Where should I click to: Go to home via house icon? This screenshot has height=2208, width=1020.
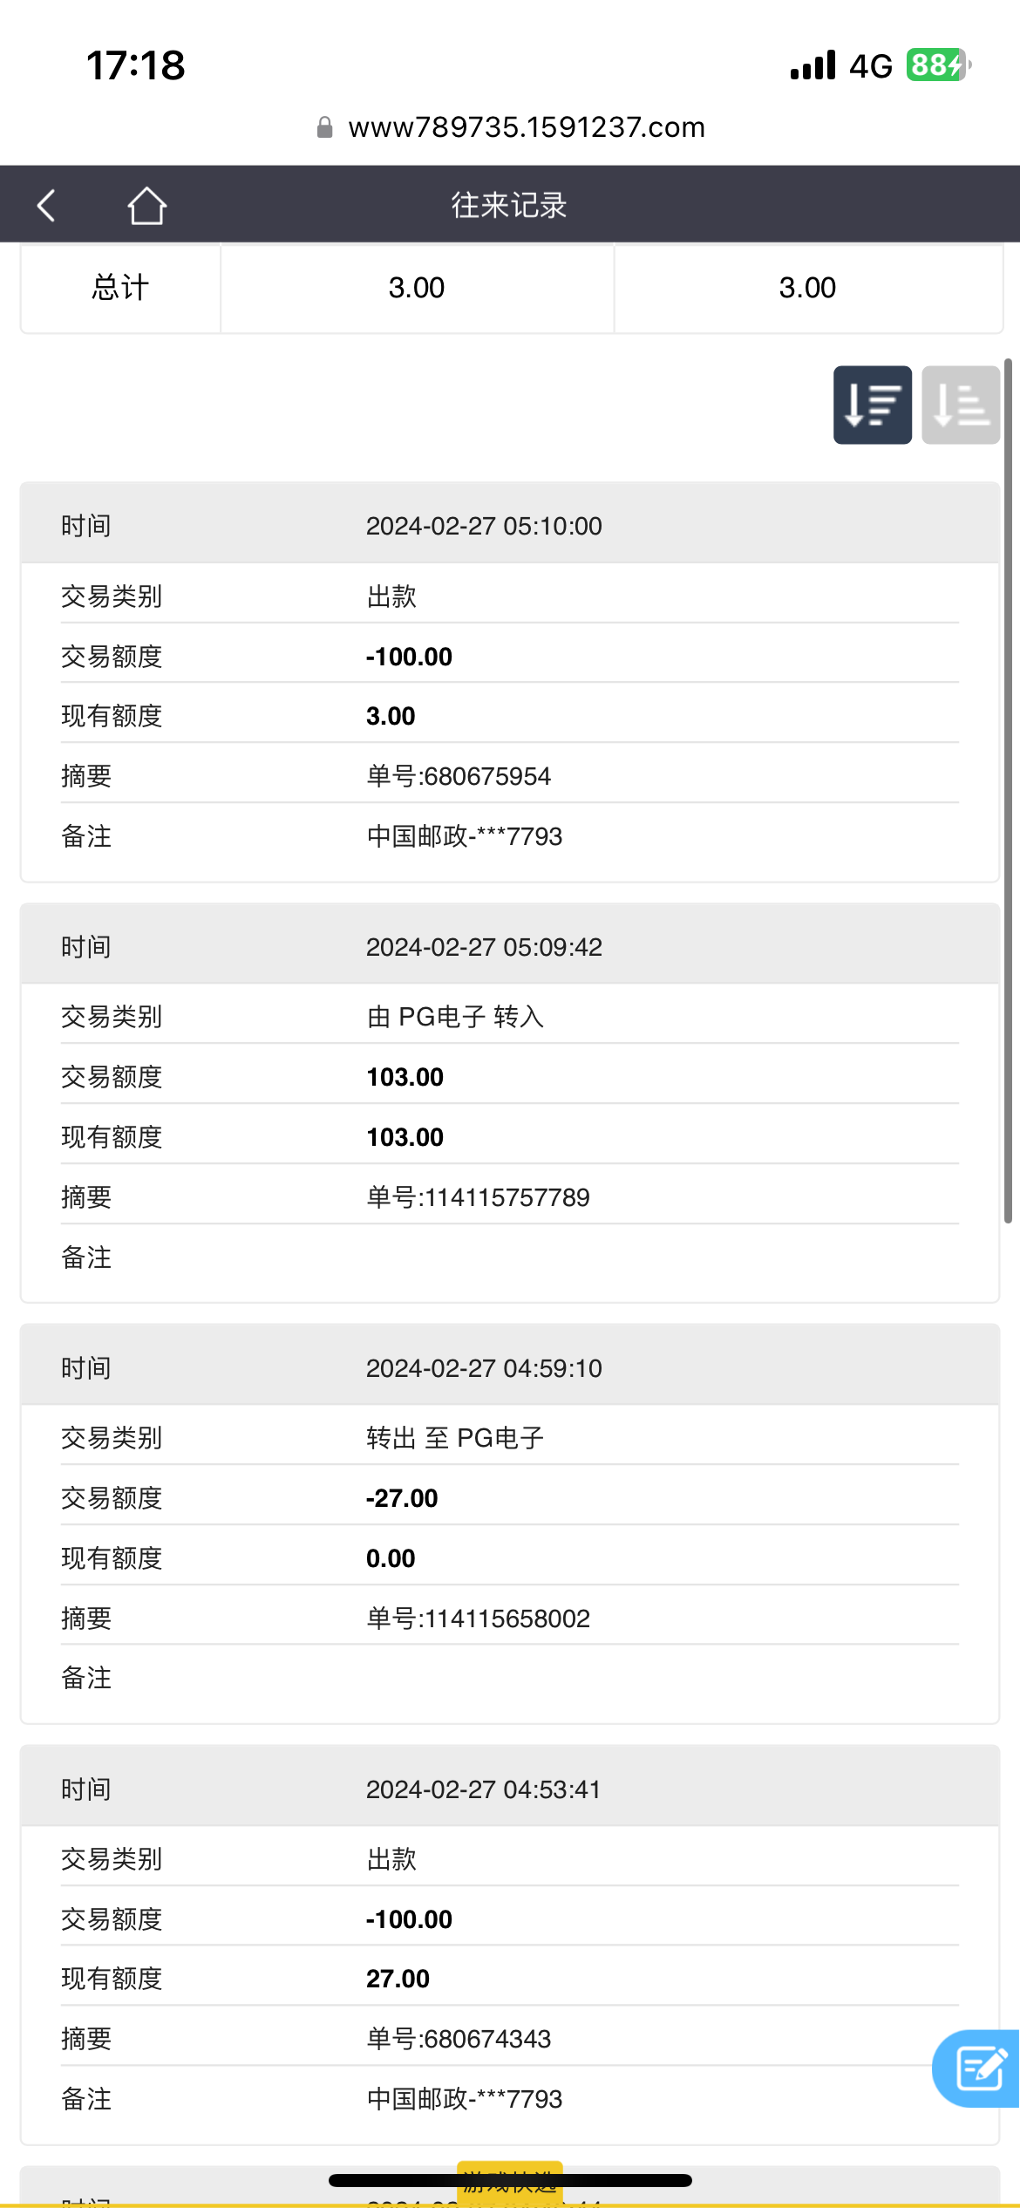[x=146, y=206]
